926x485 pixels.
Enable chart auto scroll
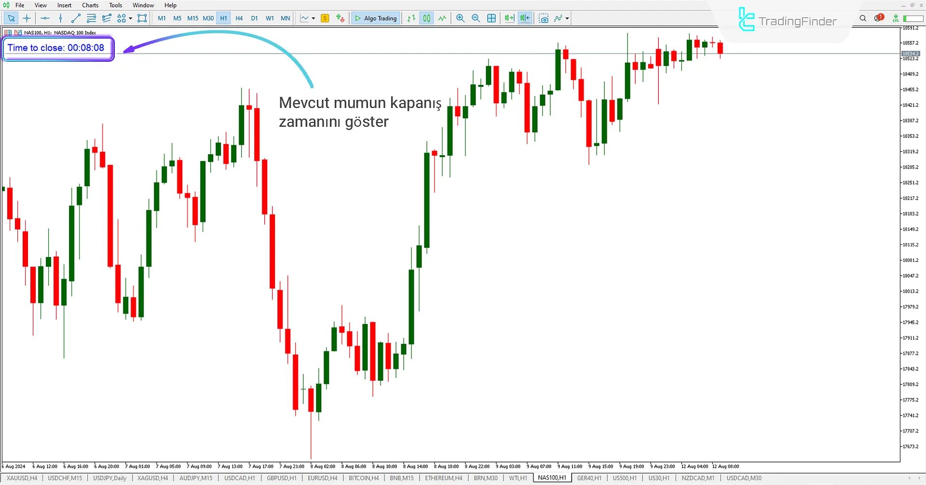pyautogui.click(x=509, y=18)
